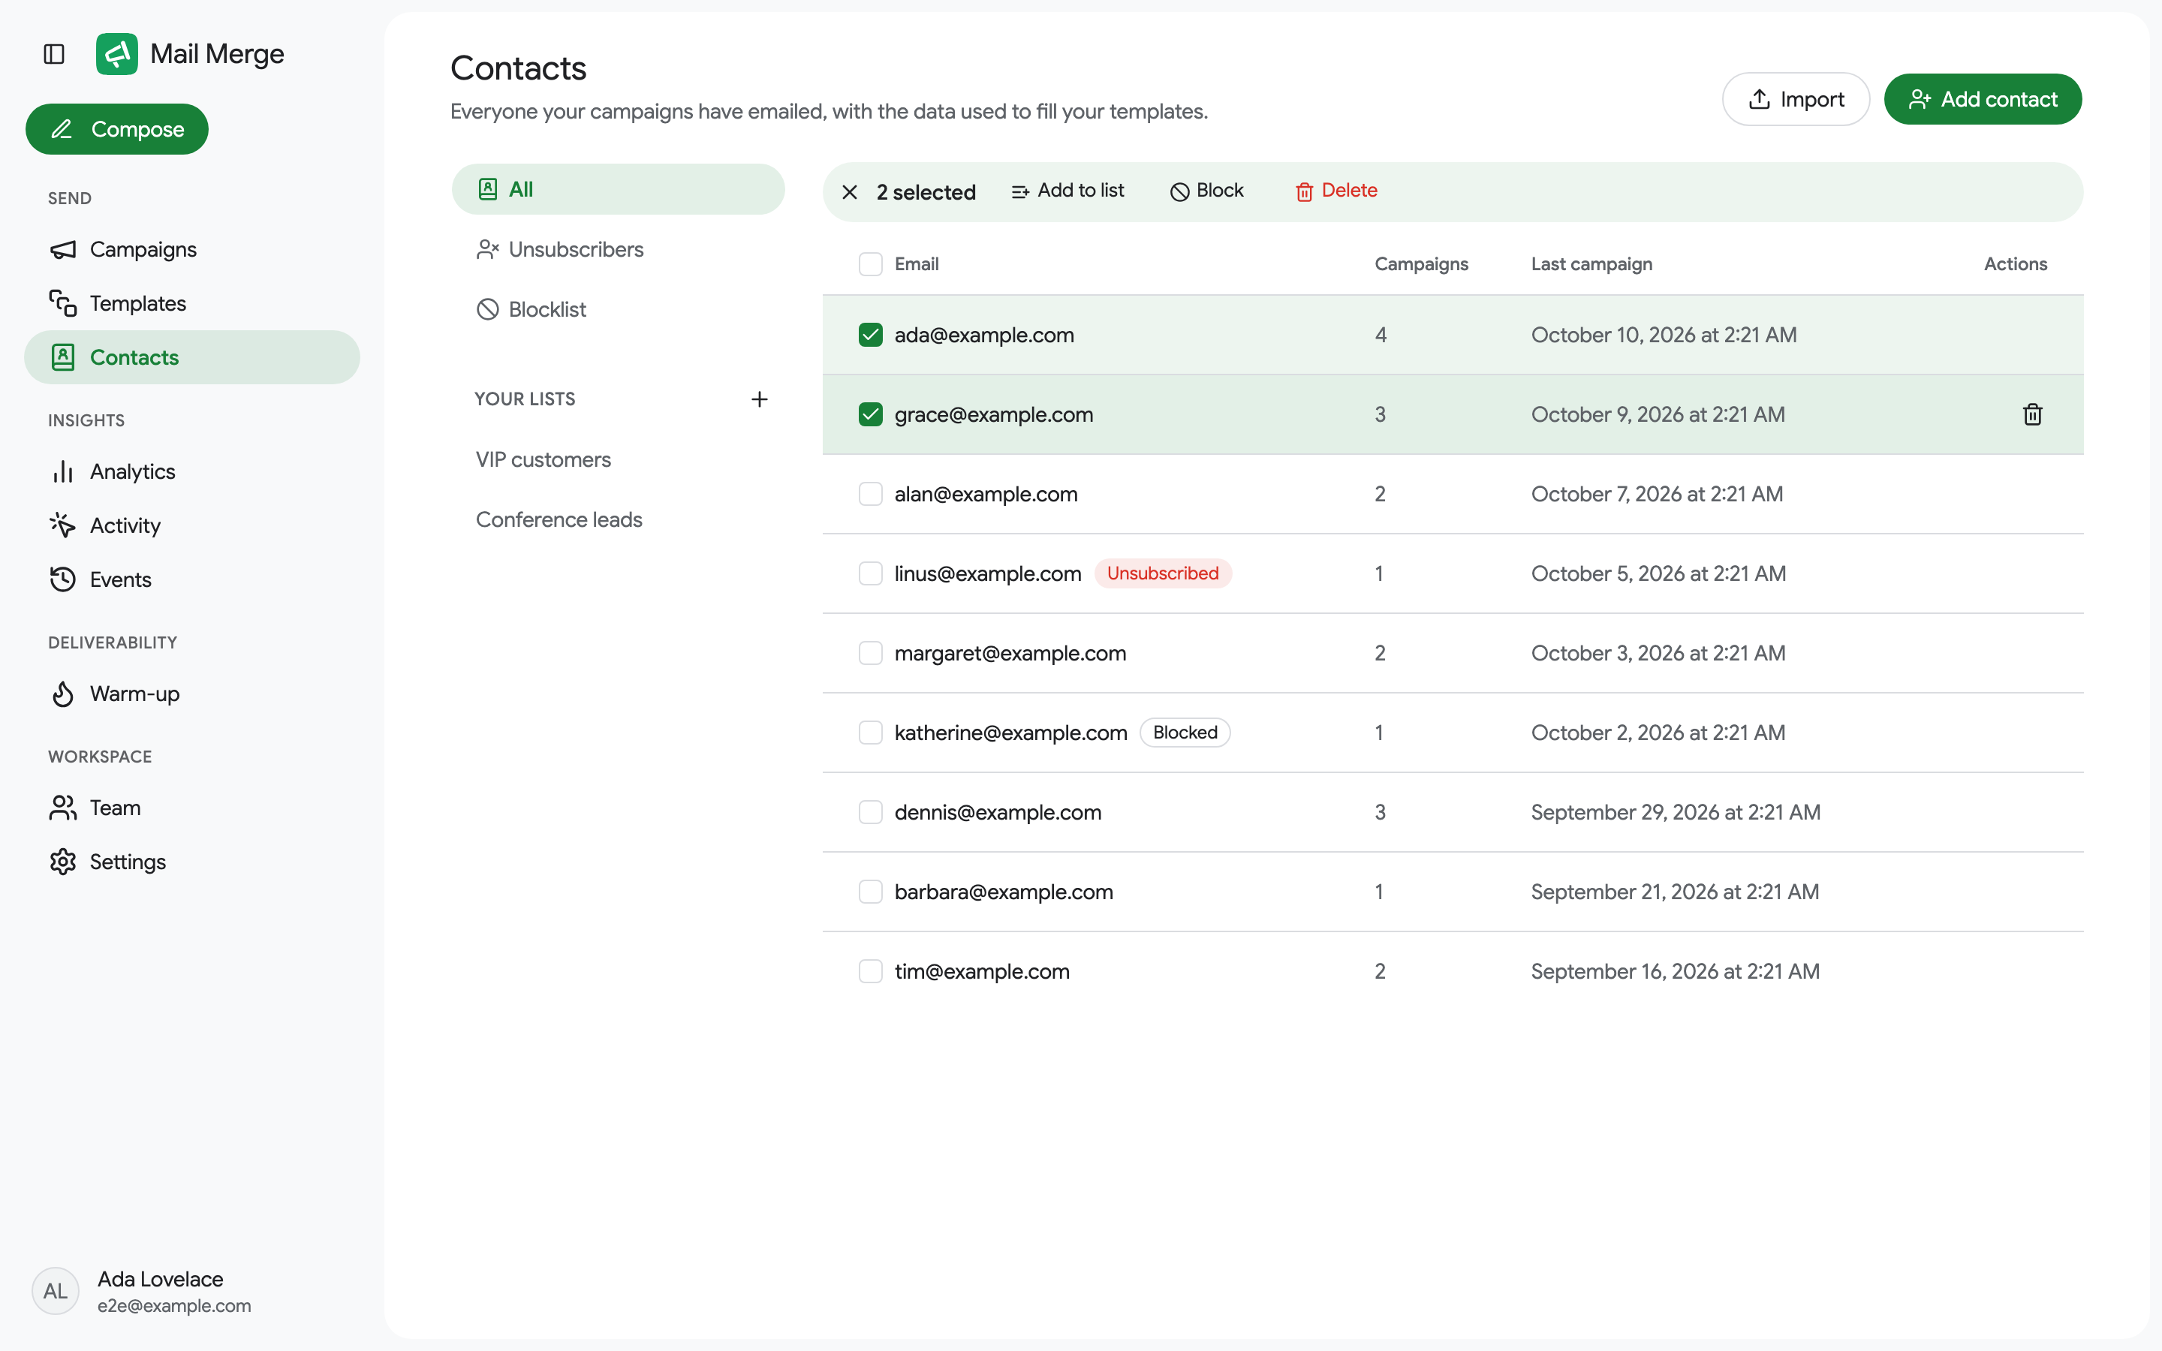The image size is (2162, 1351).
Task: Click the Unsubscribed badge on linus row
Action: (1162, 573)
